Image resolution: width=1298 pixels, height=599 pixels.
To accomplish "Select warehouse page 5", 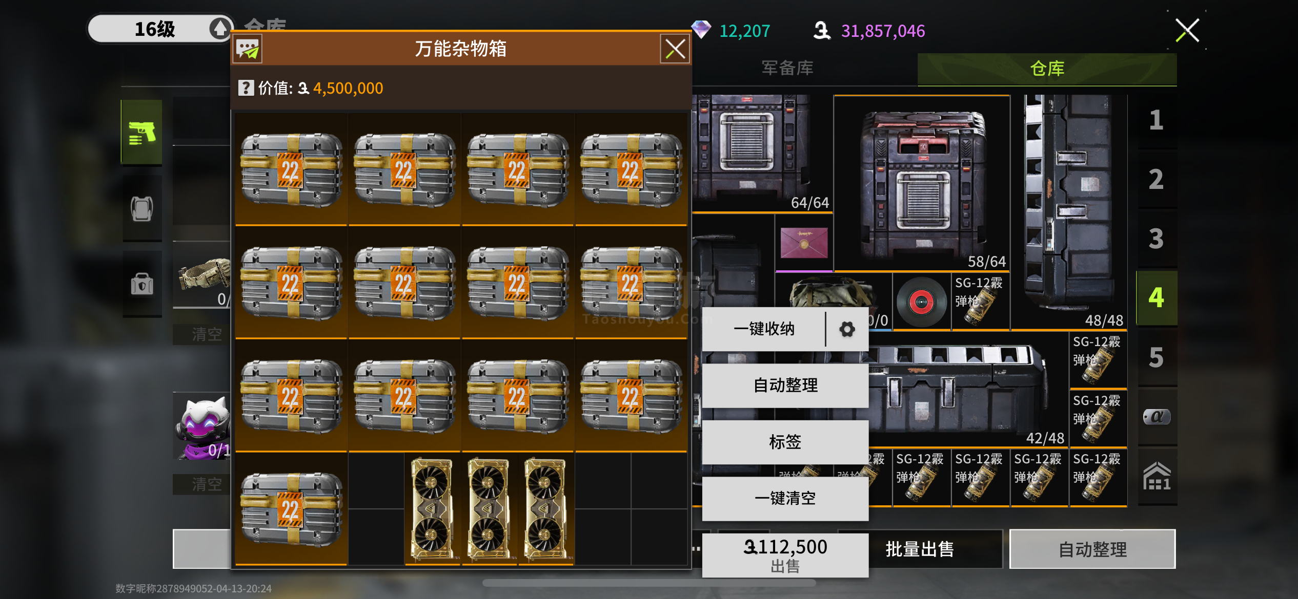I will point(1157,357).
